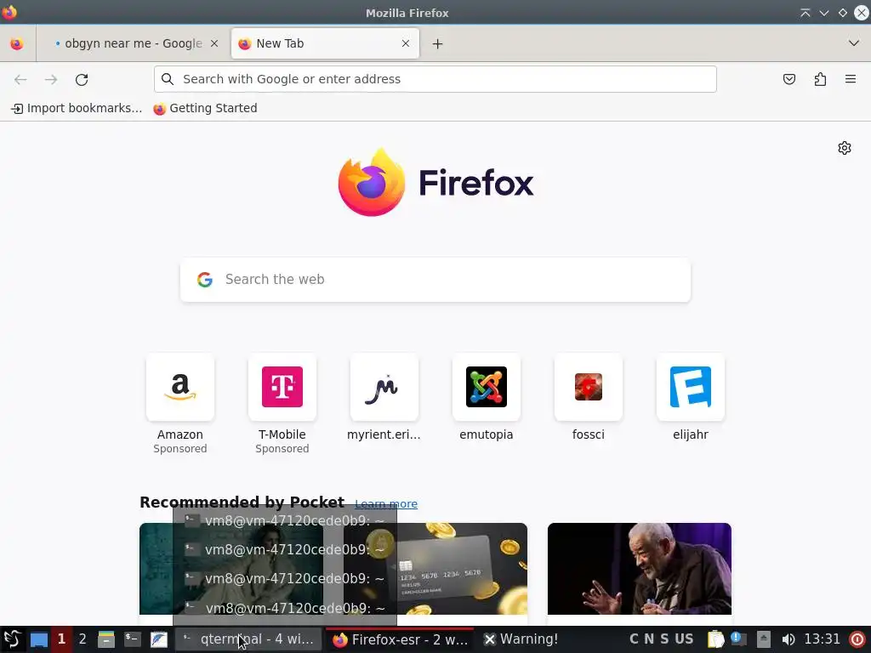Launch the terminal from the taskbar quicklaunch

(132, 639)
